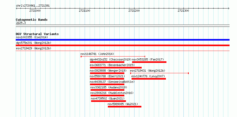Screen dimensions: 237x117
Task: Select the dgv4432n152 (Chaisson2019) red bar
Action: (107, 62)
